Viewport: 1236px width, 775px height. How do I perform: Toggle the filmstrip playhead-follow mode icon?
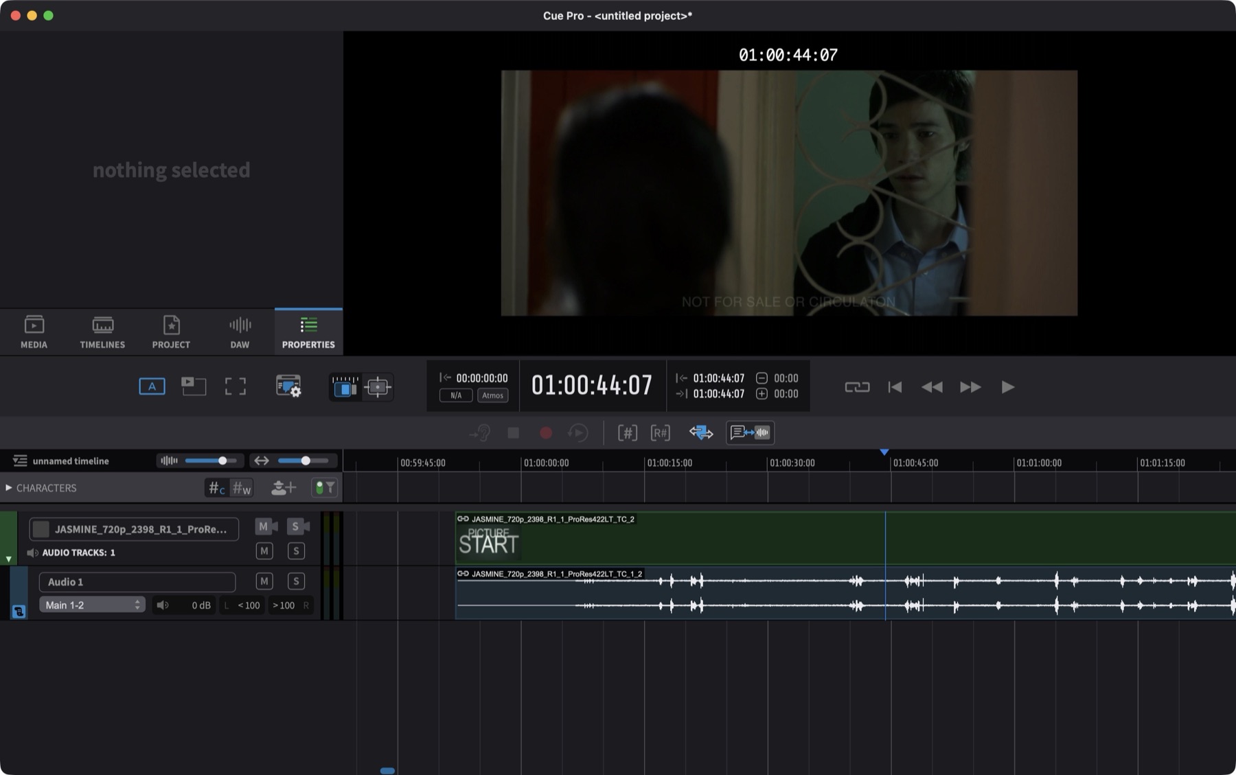coord(345,387)
